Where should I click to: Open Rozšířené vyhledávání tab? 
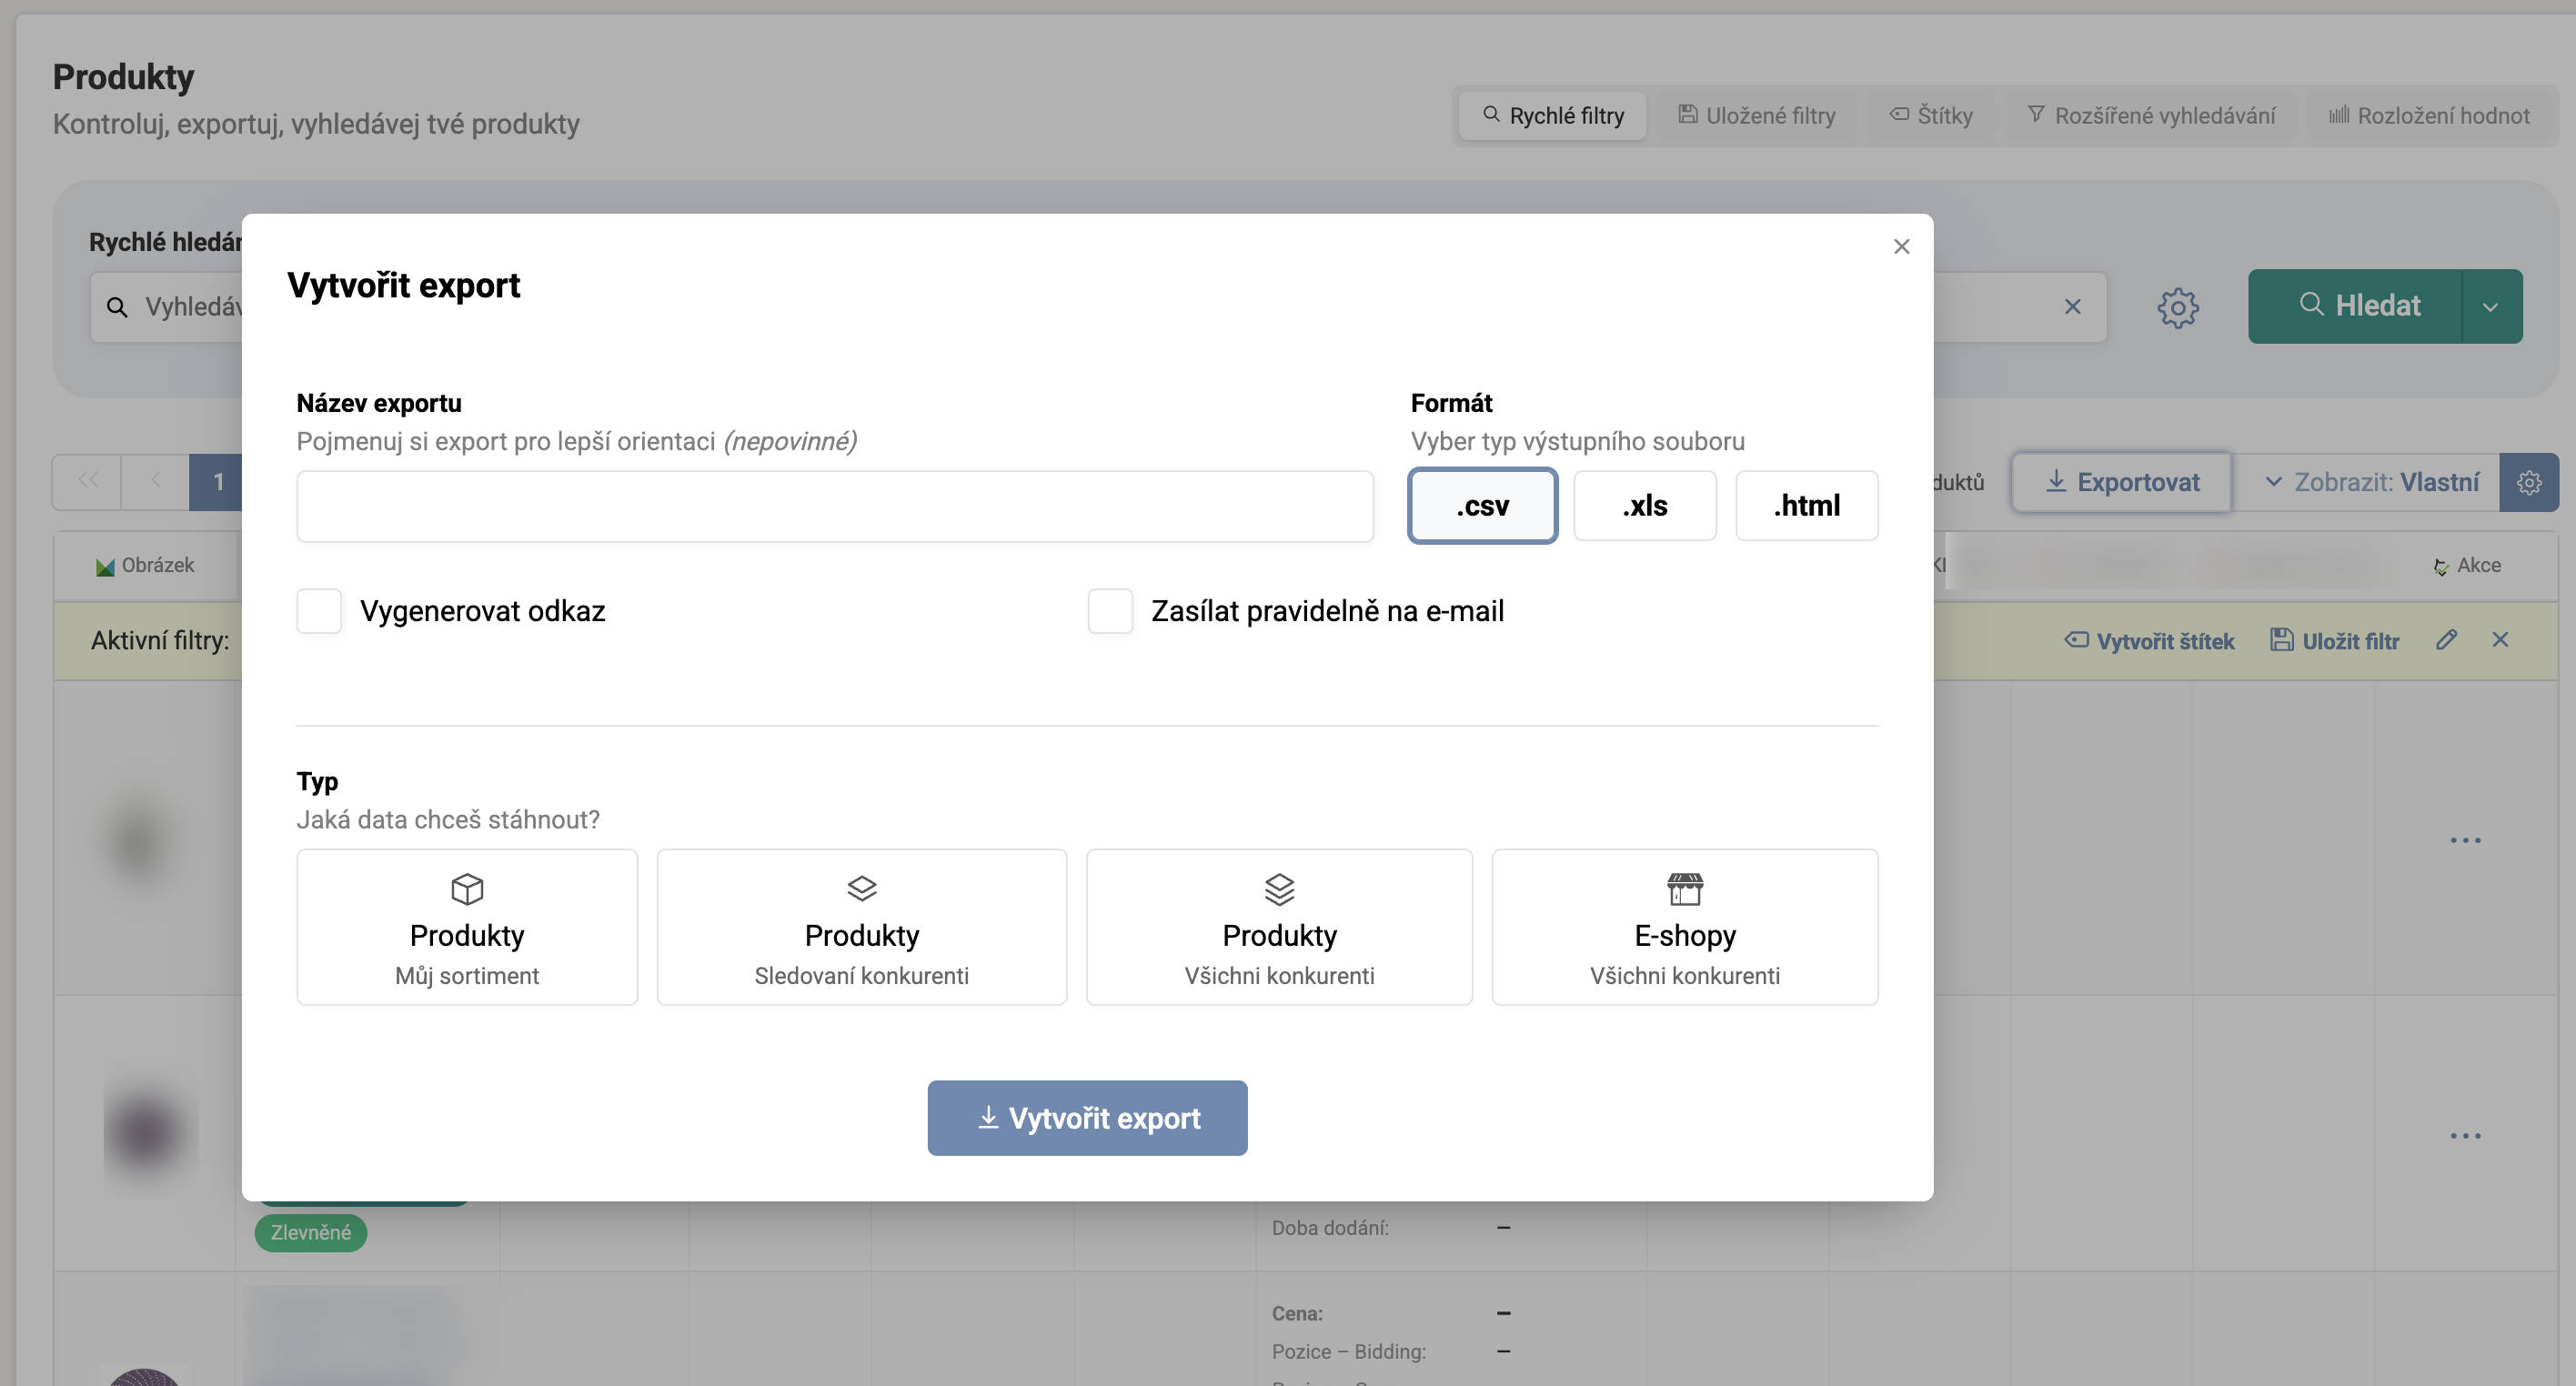[x=2151, y=116]
